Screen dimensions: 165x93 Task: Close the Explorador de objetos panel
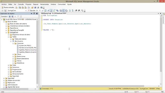pos(37,13)
